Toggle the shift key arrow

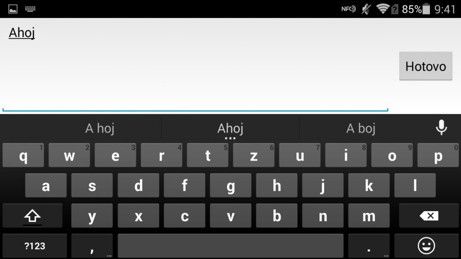pyautogui.click(x=32, y=216)
